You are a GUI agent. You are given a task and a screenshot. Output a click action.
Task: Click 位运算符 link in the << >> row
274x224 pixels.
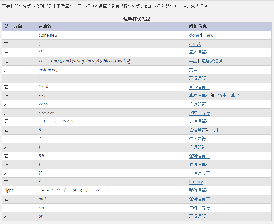tap(197, 104)
